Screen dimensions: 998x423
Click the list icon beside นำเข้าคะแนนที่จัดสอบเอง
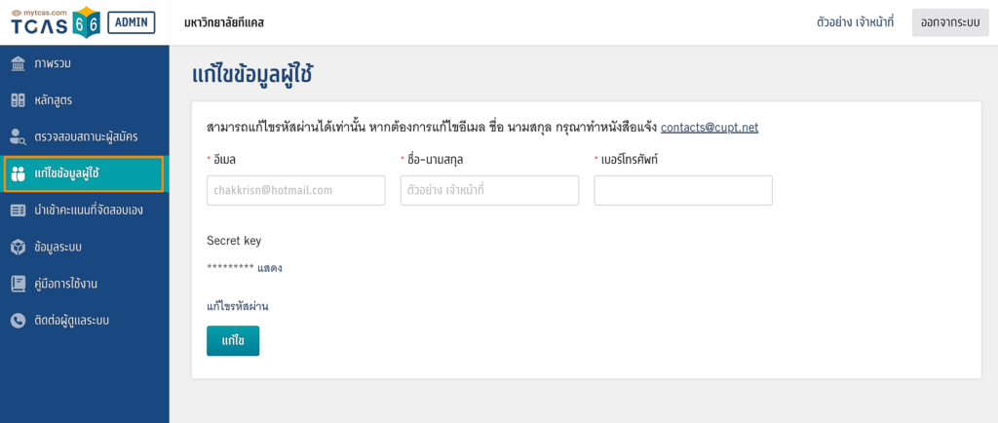click(18, 210)
